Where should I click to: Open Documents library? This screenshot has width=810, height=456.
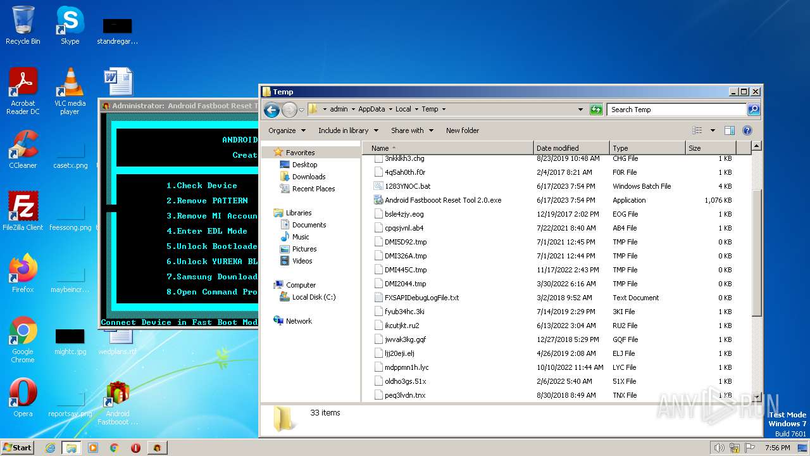[309, 225]
